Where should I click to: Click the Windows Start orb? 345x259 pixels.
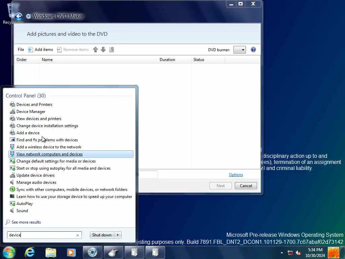pos(8,252)
